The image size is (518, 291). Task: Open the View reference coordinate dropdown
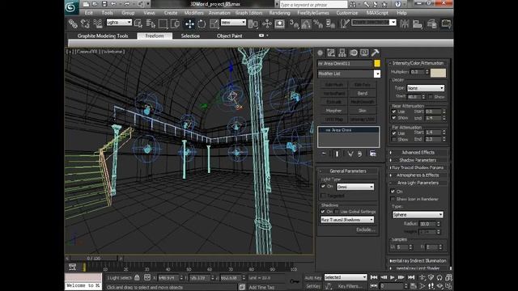point(233,23)
